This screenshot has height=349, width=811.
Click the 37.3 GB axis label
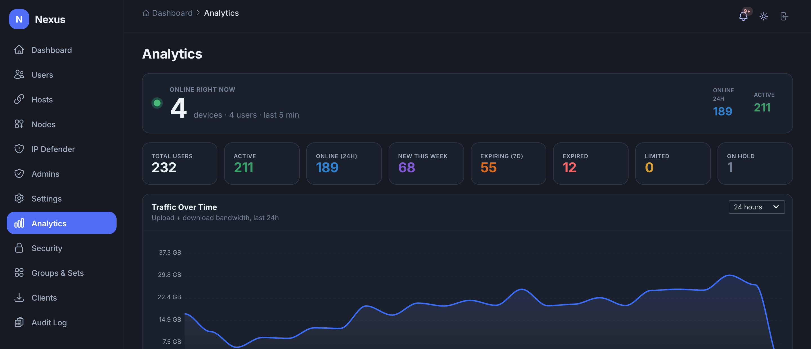(x=170, y=252)
